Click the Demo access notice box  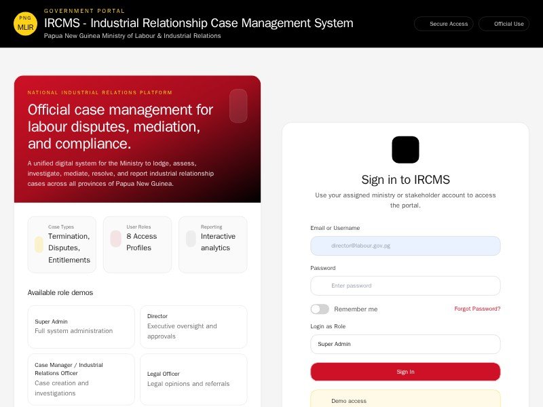point(405,400)
